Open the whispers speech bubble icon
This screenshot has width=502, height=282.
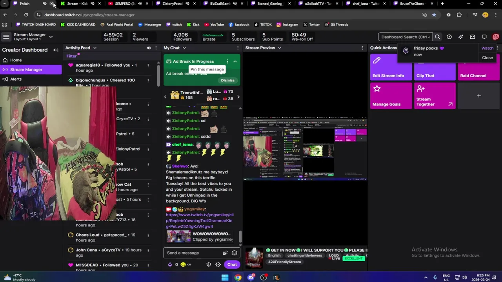[484, 37]
